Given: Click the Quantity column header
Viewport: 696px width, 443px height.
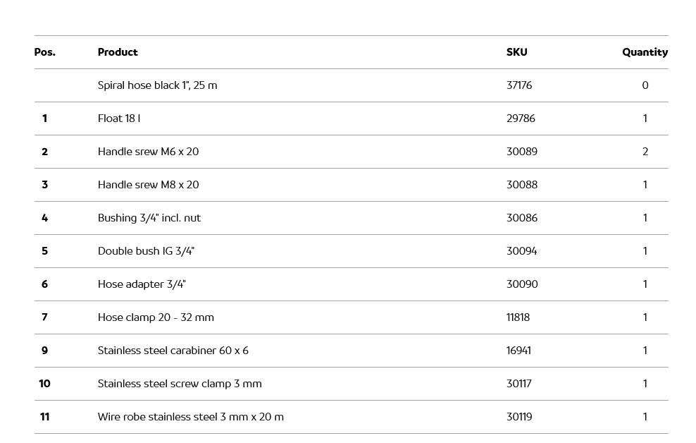Looking at the screenshot, I should (645, 52).
